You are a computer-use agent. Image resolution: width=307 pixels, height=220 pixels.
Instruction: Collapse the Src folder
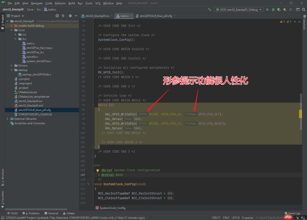coord(15,39)
